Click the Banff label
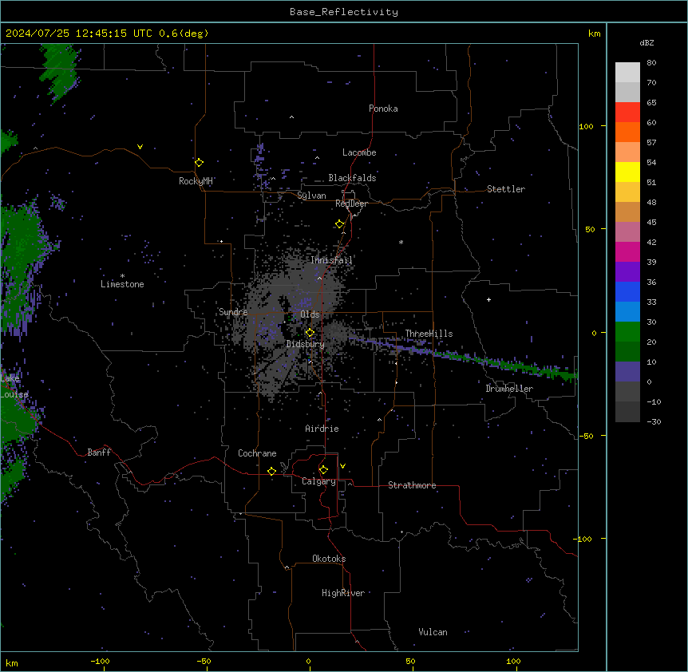 (99, 453)
